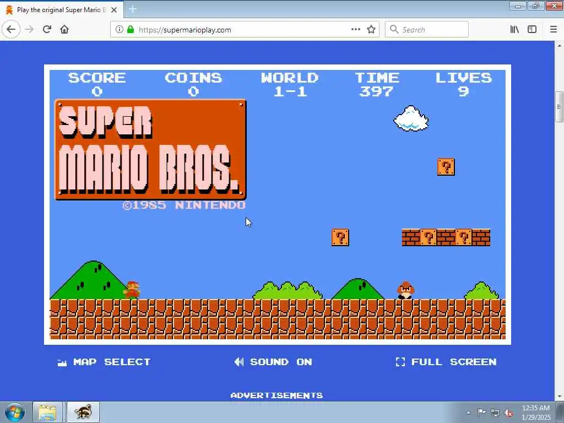Click the raccoon browser taskbar icon
Screen dimensions: 564x423
(83, 412)
